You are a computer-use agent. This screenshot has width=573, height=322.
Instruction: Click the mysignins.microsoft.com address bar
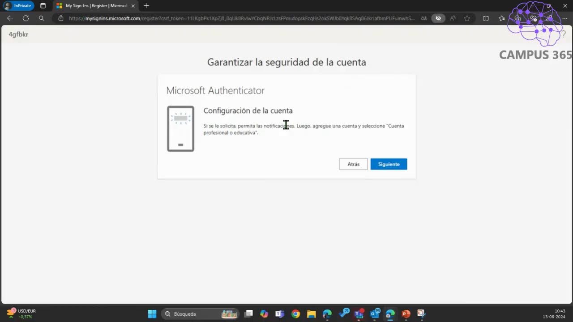pyautogui.click(x=242, y=18)
